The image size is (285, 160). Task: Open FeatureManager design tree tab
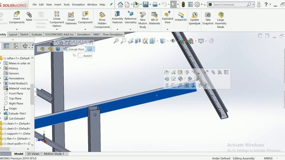6,46
